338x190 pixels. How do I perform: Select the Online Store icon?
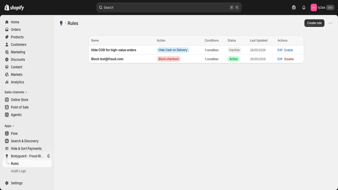click(x=7, y=100)
